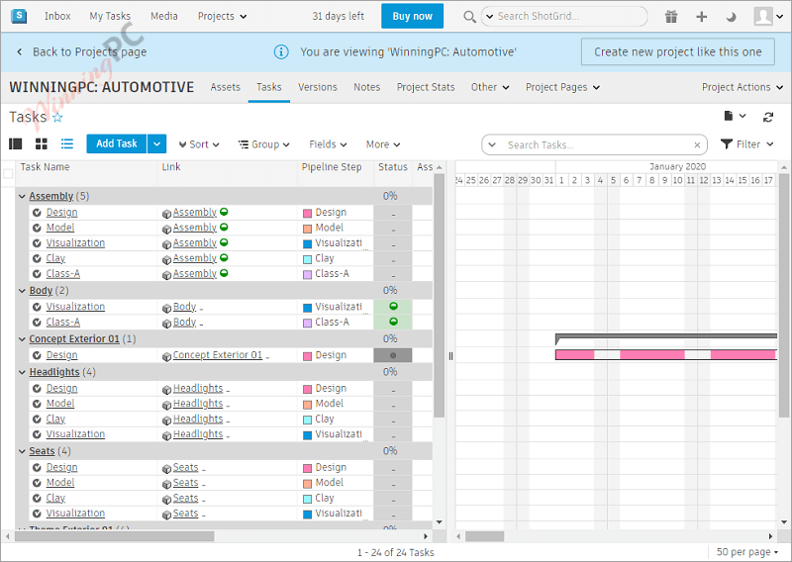Click asset cube icon for Concept Exterior 01
Screen dimensions: 792x562
point(166,356)
